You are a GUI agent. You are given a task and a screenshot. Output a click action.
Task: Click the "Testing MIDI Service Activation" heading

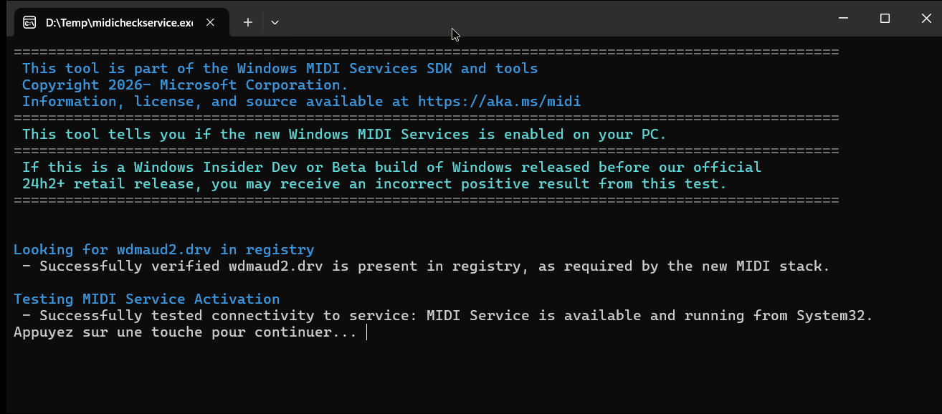[x=146, y=299]
